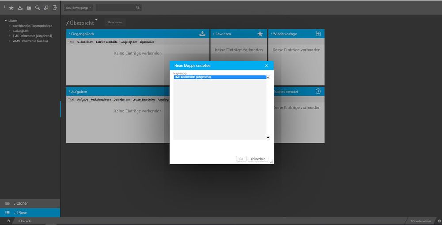Sort Aufgaben by 'Reaktionsdatum' column
This screenshot has height=225, width=442.
click(101, 100)
